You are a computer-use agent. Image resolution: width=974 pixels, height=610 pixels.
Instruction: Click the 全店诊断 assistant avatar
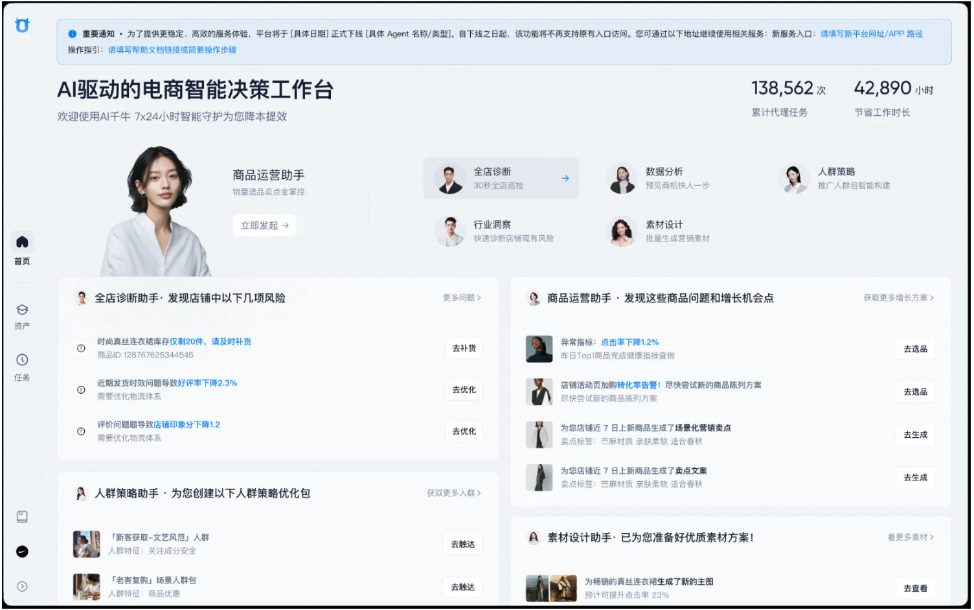[450, 178]
